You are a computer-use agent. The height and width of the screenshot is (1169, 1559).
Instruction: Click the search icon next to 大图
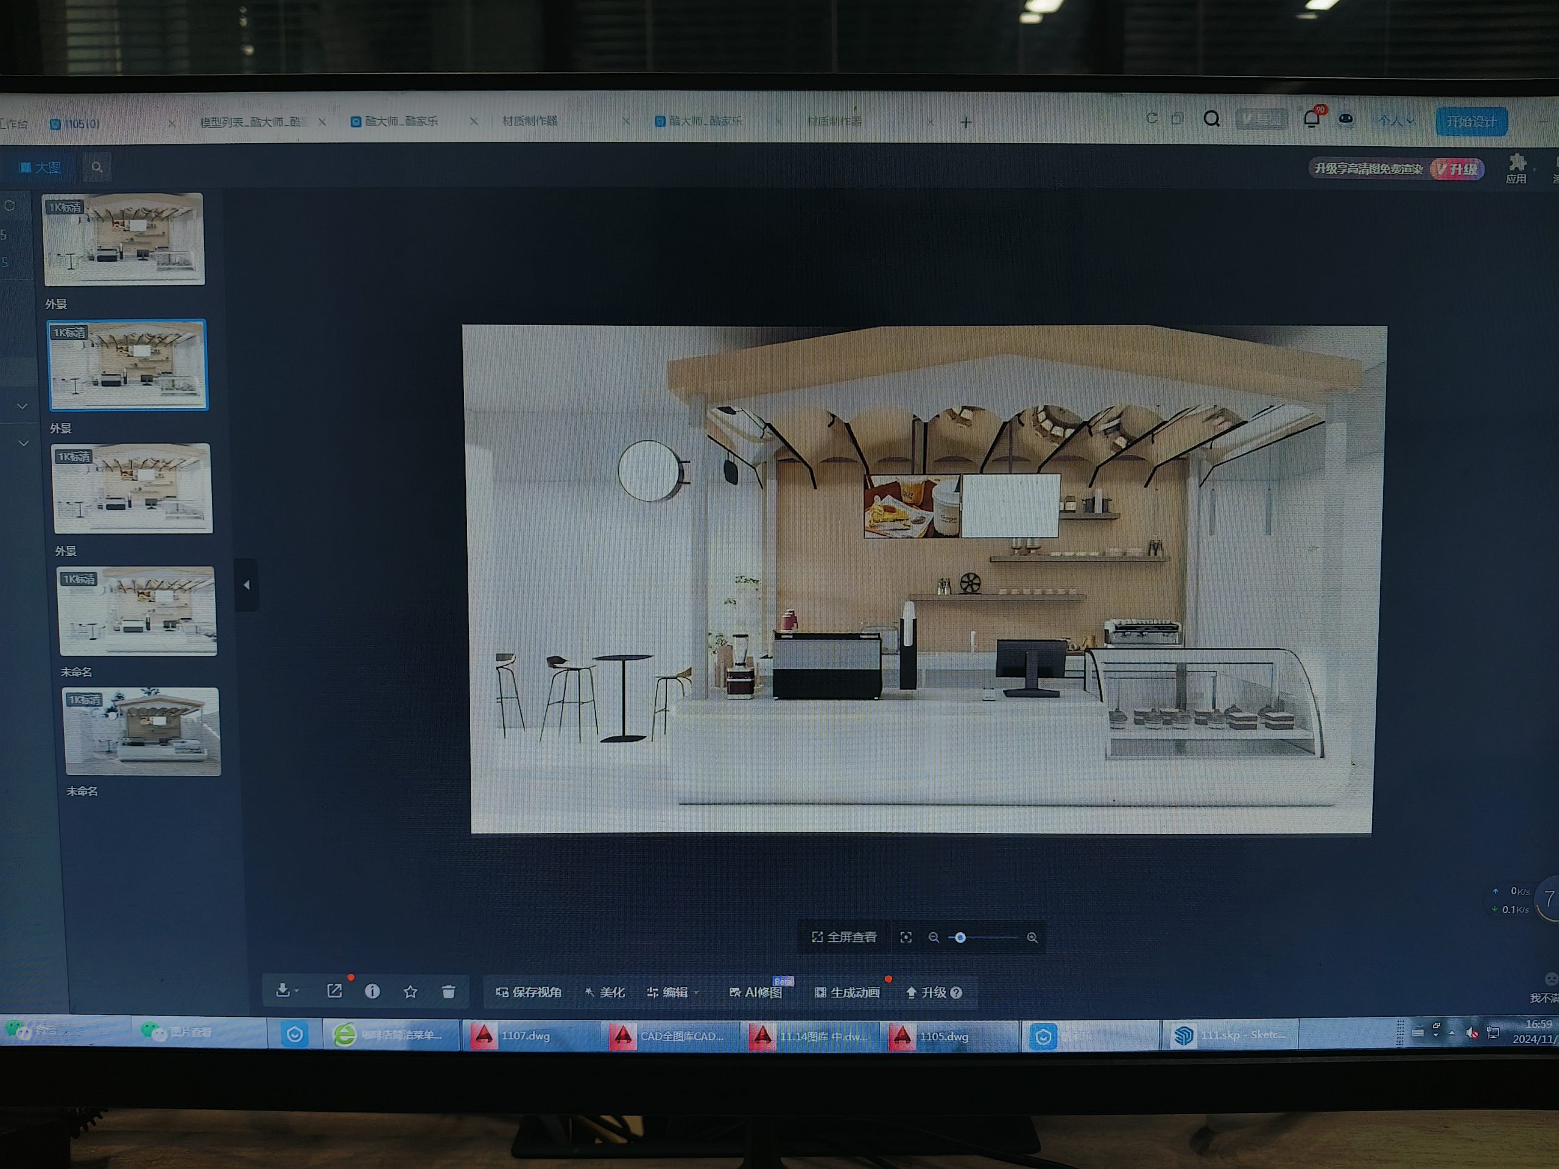pyautogui.click(x=97, y=167)
